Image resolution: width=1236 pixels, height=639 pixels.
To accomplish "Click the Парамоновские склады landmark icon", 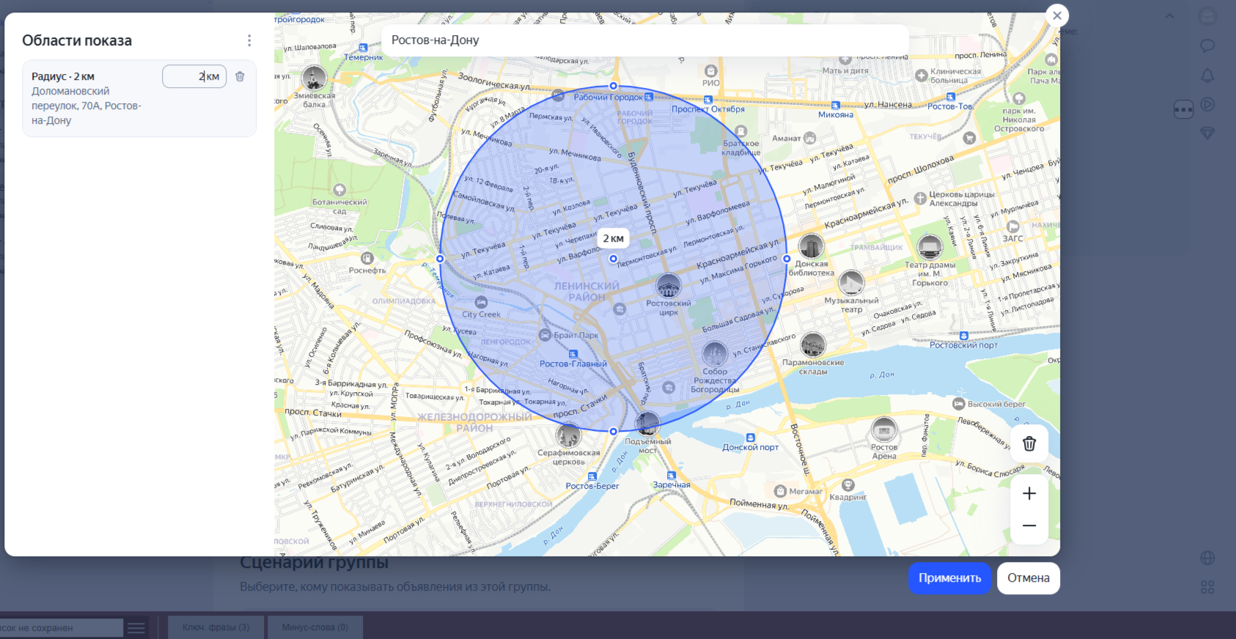I will pos(813,344).
